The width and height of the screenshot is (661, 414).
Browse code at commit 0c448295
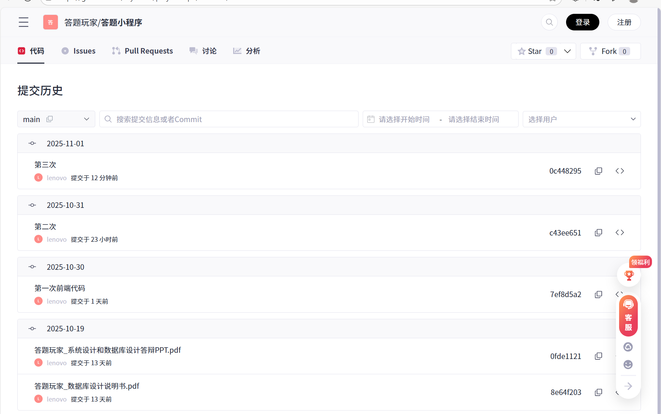point(620,171)
